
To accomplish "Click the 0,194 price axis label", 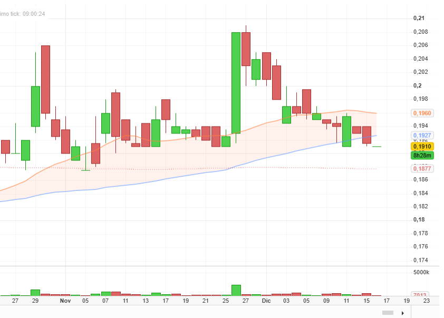I will (420, 126).
